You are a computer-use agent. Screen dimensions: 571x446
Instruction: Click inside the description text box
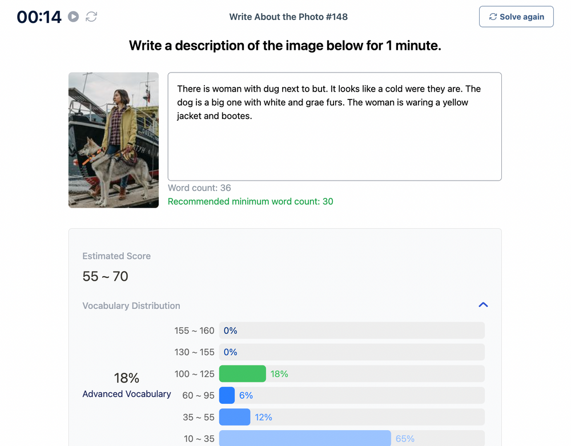click(334, 126)
